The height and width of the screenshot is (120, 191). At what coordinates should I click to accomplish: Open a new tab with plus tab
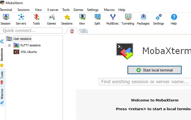coord(84,31)
